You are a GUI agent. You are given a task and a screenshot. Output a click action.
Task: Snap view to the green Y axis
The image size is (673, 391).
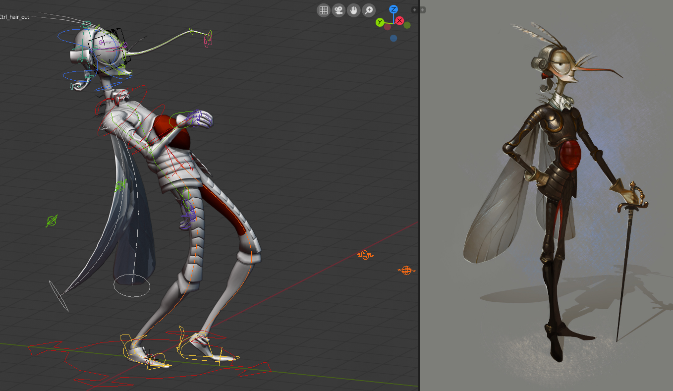pos(380,22)
